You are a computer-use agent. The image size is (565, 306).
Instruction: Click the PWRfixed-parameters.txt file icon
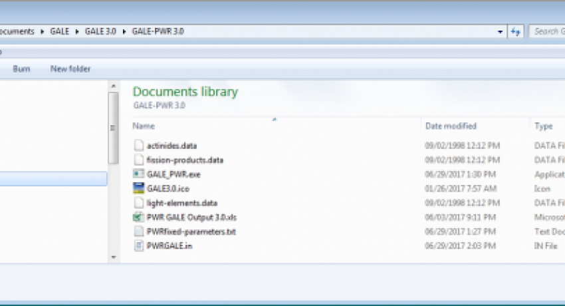(139, 231)
